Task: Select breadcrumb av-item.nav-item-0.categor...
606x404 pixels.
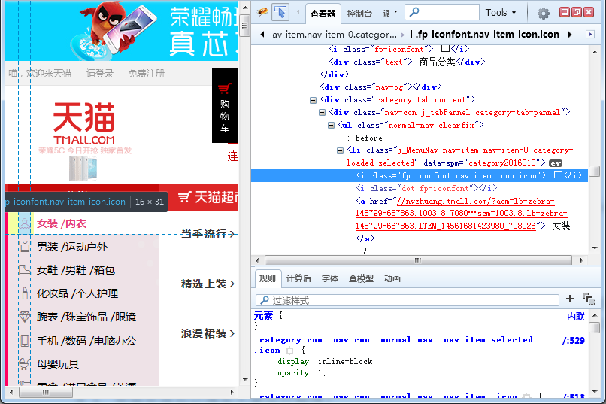Action: [x=335, y=35]
